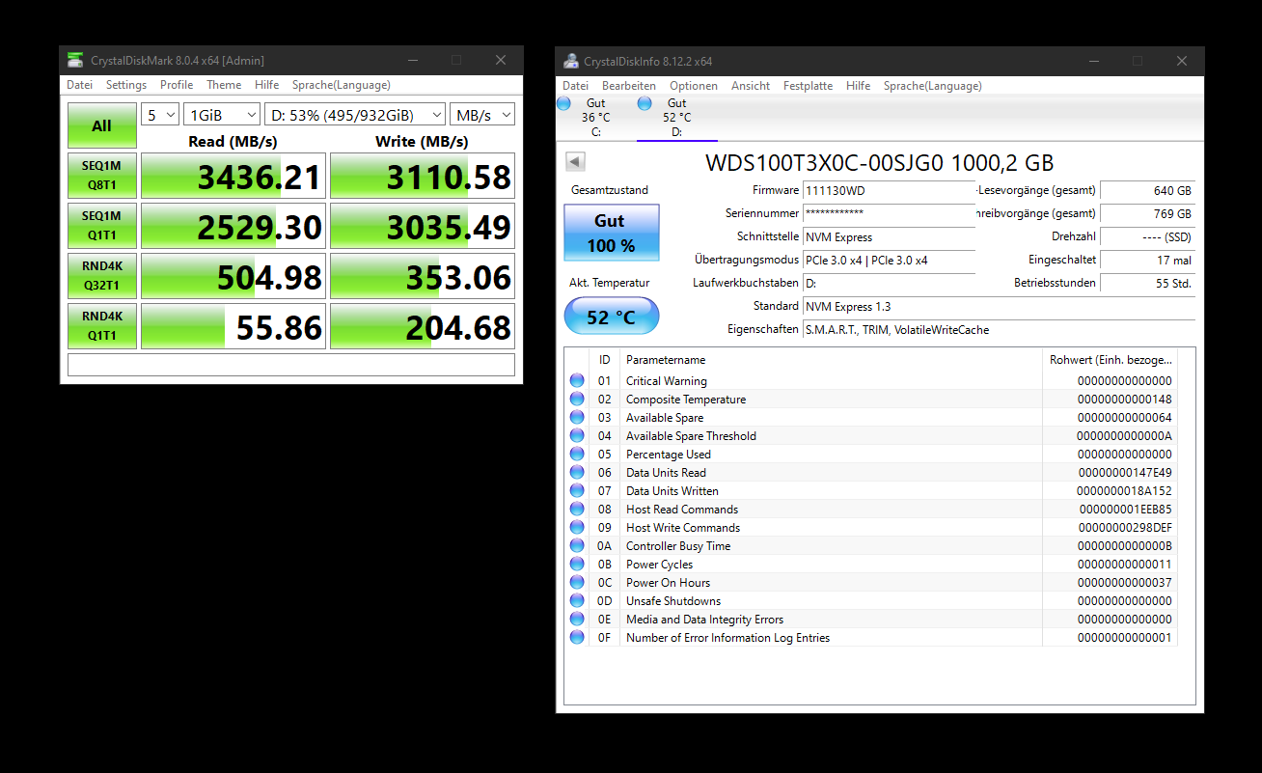Click status orb for Controller Busy Time

(577, 545)
